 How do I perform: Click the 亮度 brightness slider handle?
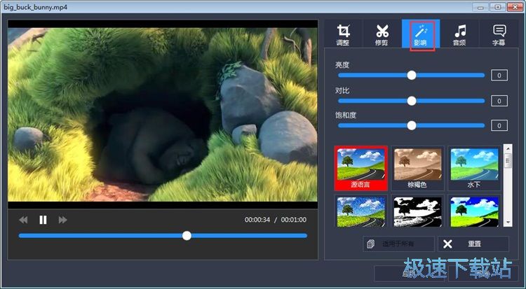[412, 76]
